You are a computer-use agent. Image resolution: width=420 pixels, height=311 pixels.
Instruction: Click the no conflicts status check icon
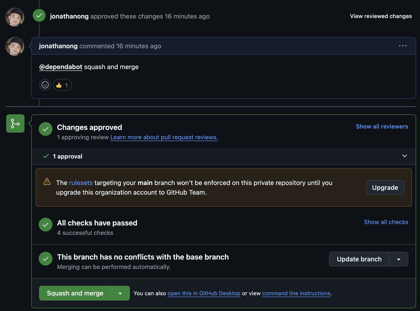click(45, 259)
